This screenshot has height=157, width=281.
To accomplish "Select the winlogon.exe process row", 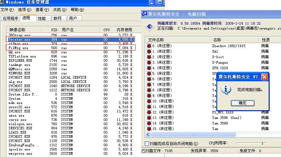I will click(x=71, y=124).
